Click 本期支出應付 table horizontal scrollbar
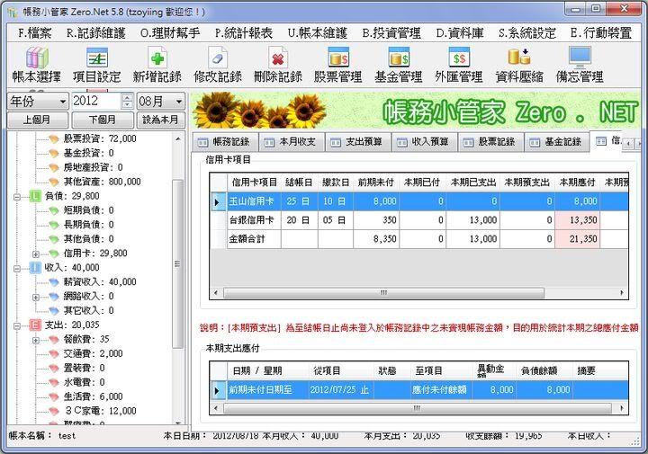Viewport: 648px width, 454px height. pyautogui.click(x=417, y=408)
